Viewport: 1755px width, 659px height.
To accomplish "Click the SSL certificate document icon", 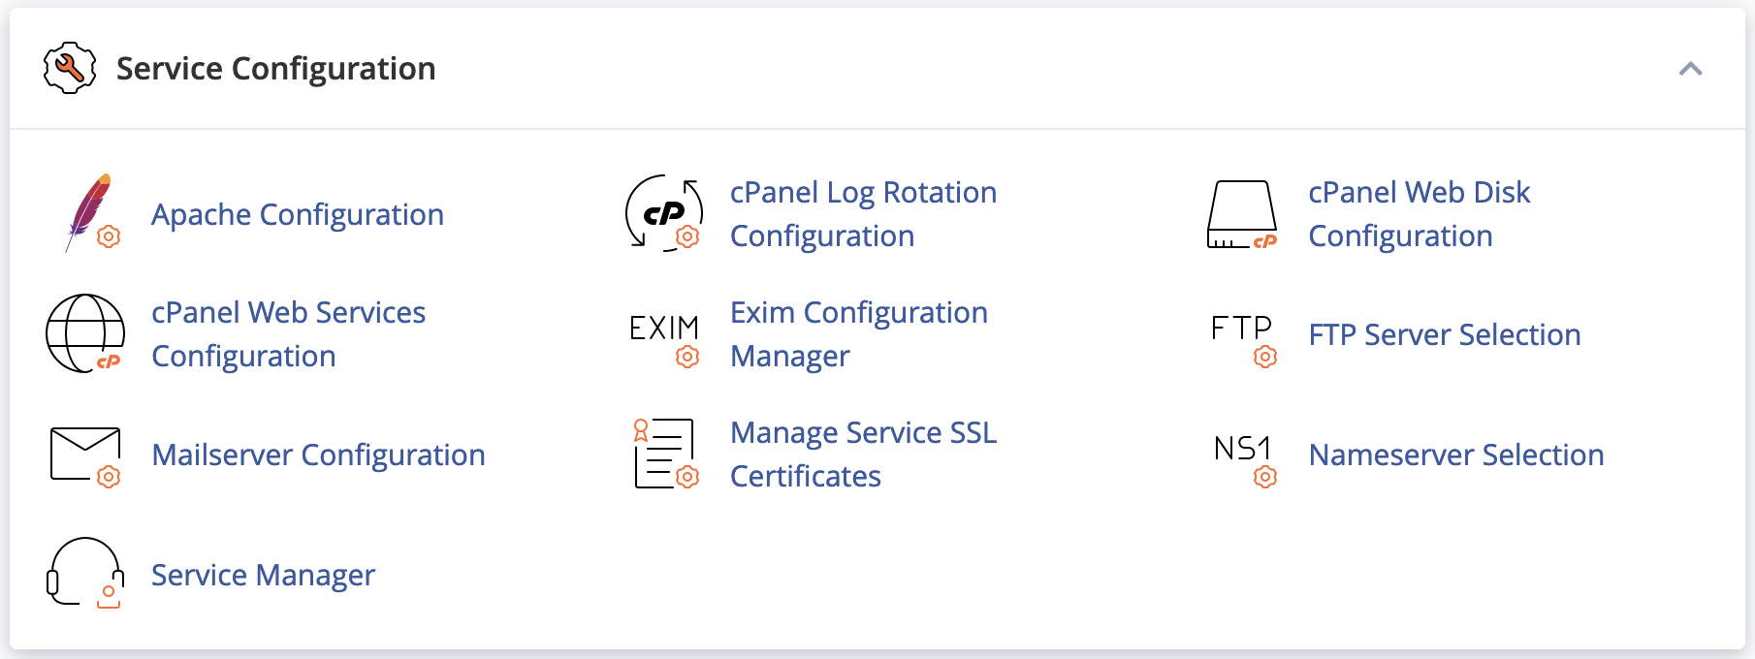I will point(664,454).
